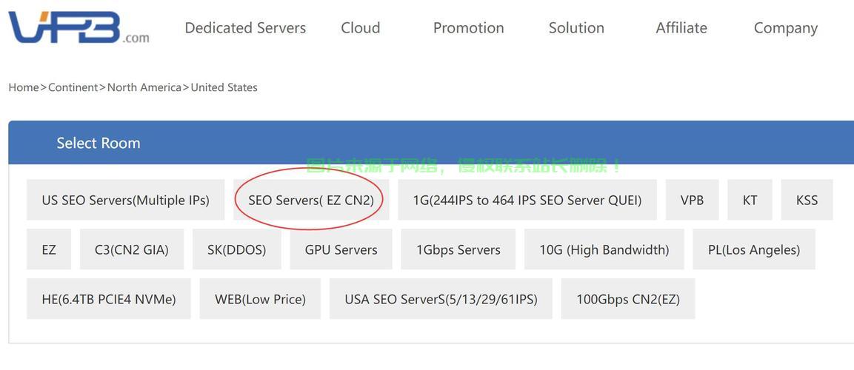Open the Dedicated Servers menu
The height and width of the screenshot is (370, 854).
point(245,28)
